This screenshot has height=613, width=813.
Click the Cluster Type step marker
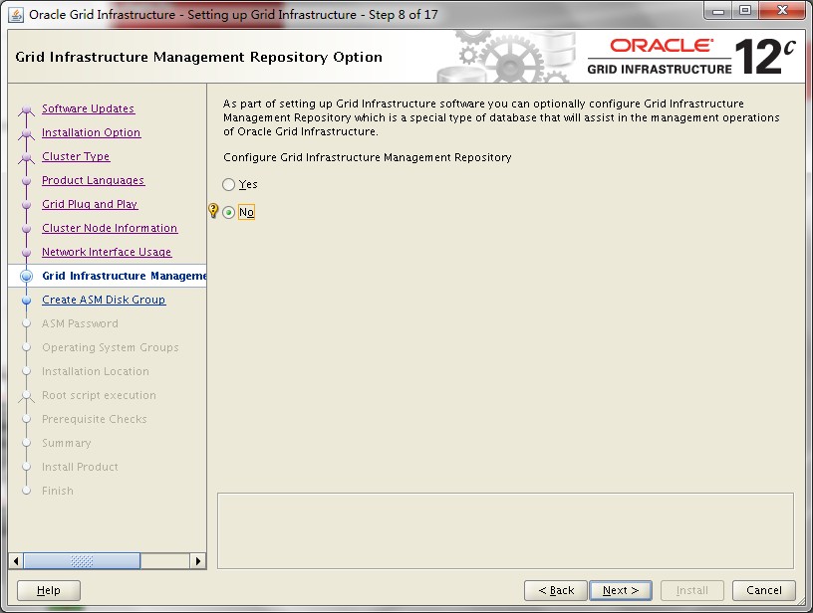point(27,157)
